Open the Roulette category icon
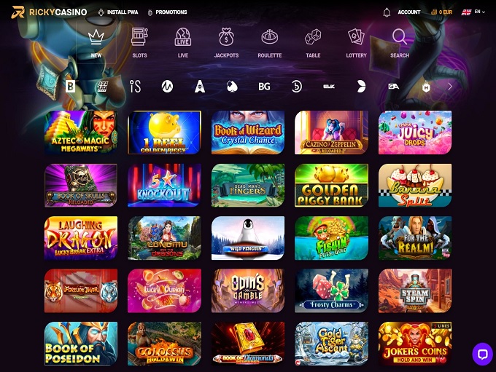This screenshot has height=372, width=496. tap(269, 36)
